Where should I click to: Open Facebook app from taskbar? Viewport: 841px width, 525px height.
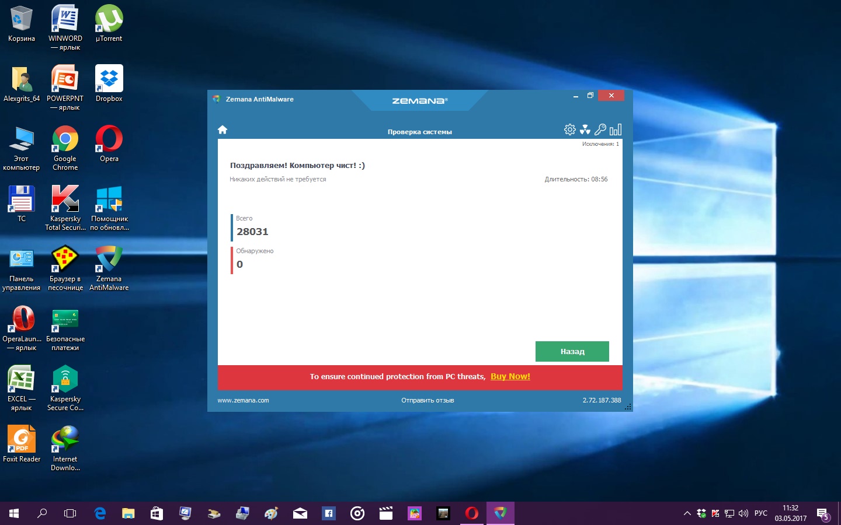[329, 513]
